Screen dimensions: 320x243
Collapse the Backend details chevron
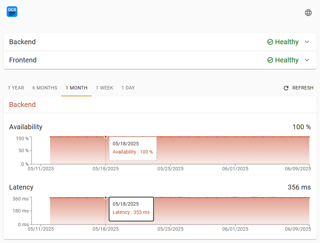307,42
